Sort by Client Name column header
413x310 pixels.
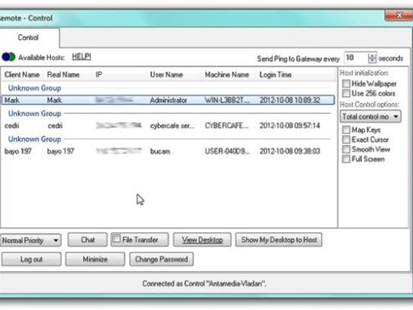coord(22,75)
